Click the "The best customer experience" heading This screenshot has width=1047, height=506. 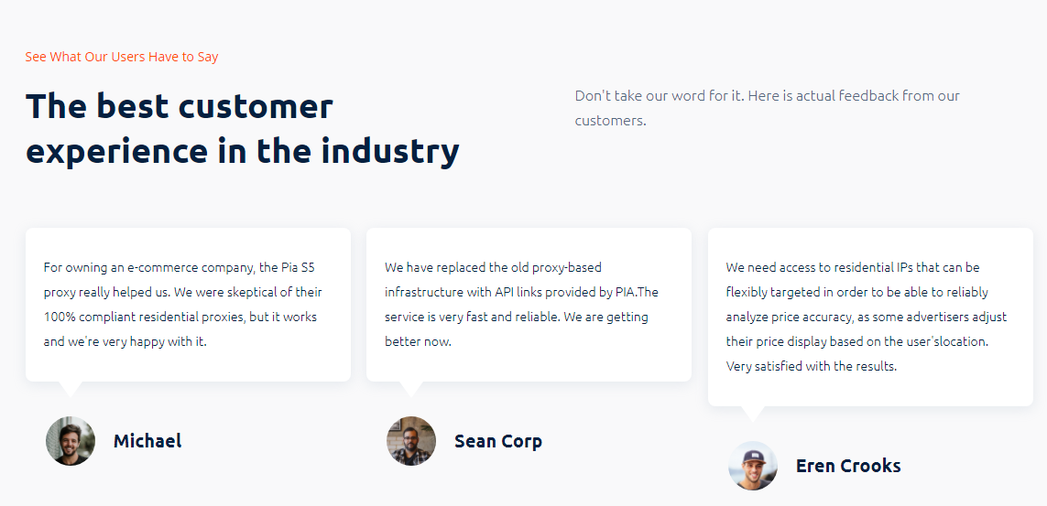click(242, 128)
